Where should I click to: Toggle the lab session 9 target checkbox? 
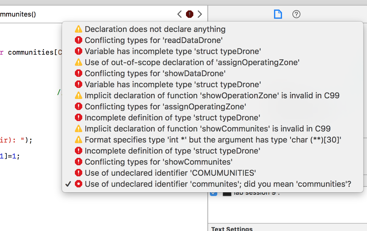coord(214,193)
